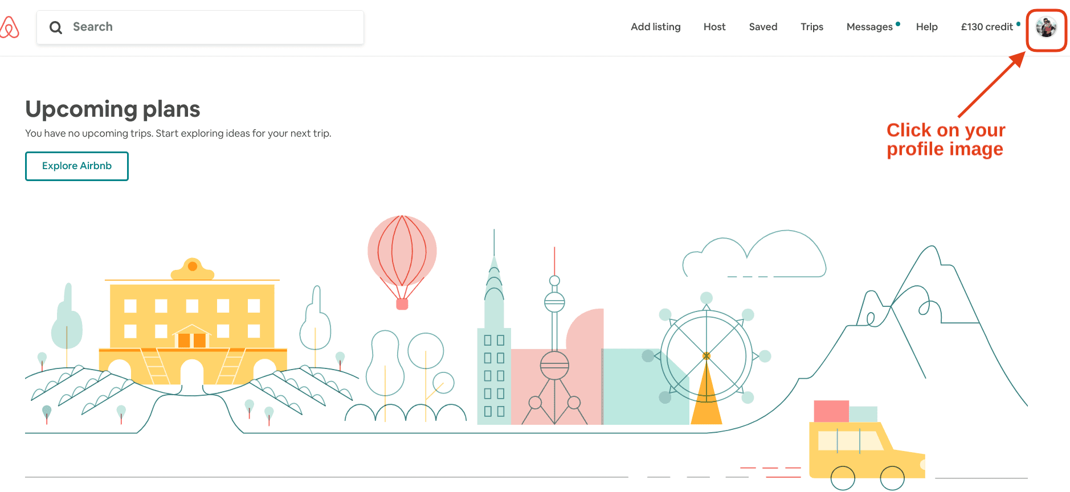Open the Host menu item
The height and width of the screenshot is (492, 1070).
pyautogui.click(x=714, y=27)
